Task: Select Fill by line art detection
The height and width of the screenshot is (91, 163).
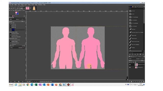Action: point(11,37)
